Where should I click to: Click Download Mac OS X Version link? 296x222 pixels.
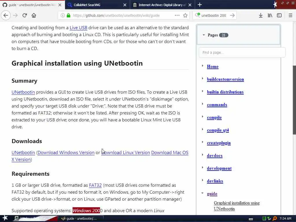point(170,153)
